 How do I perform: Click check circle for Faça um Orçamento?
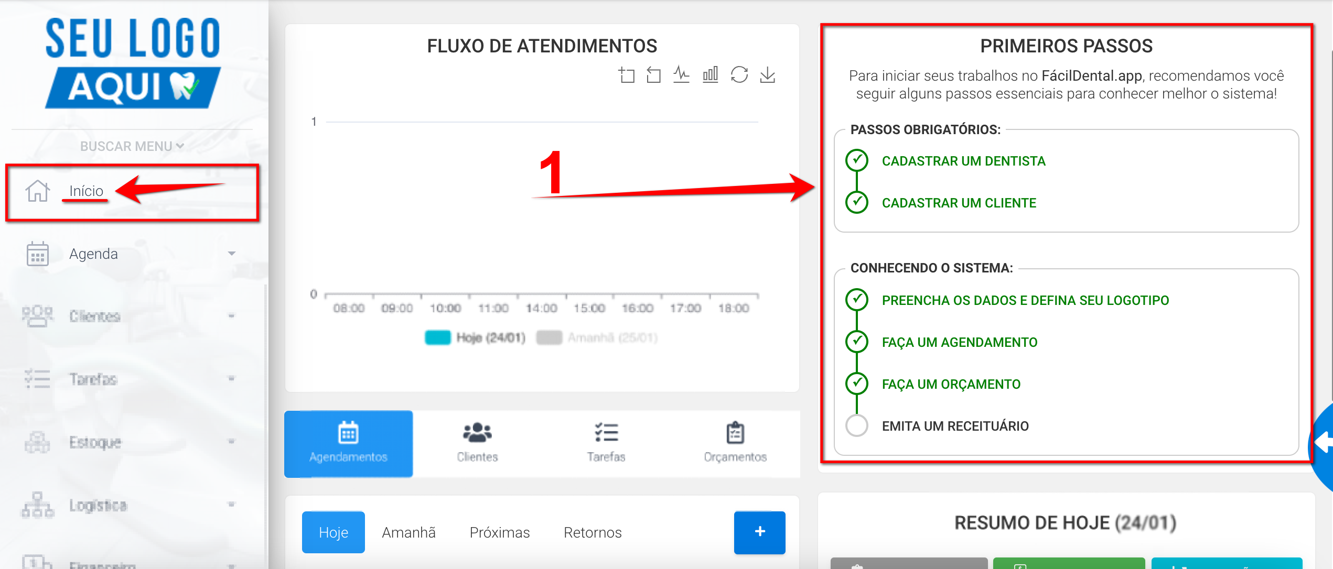[857, 384]
